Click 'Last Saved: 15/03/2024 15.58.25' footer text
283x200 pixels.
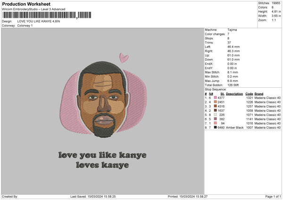pos(93,196)
